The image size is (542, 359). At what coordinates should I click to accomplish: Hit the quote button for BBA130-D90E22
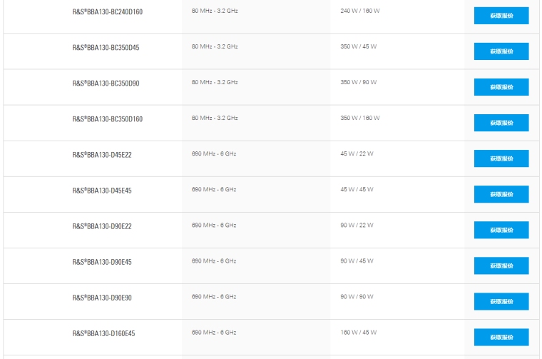(x=501, y=230)
